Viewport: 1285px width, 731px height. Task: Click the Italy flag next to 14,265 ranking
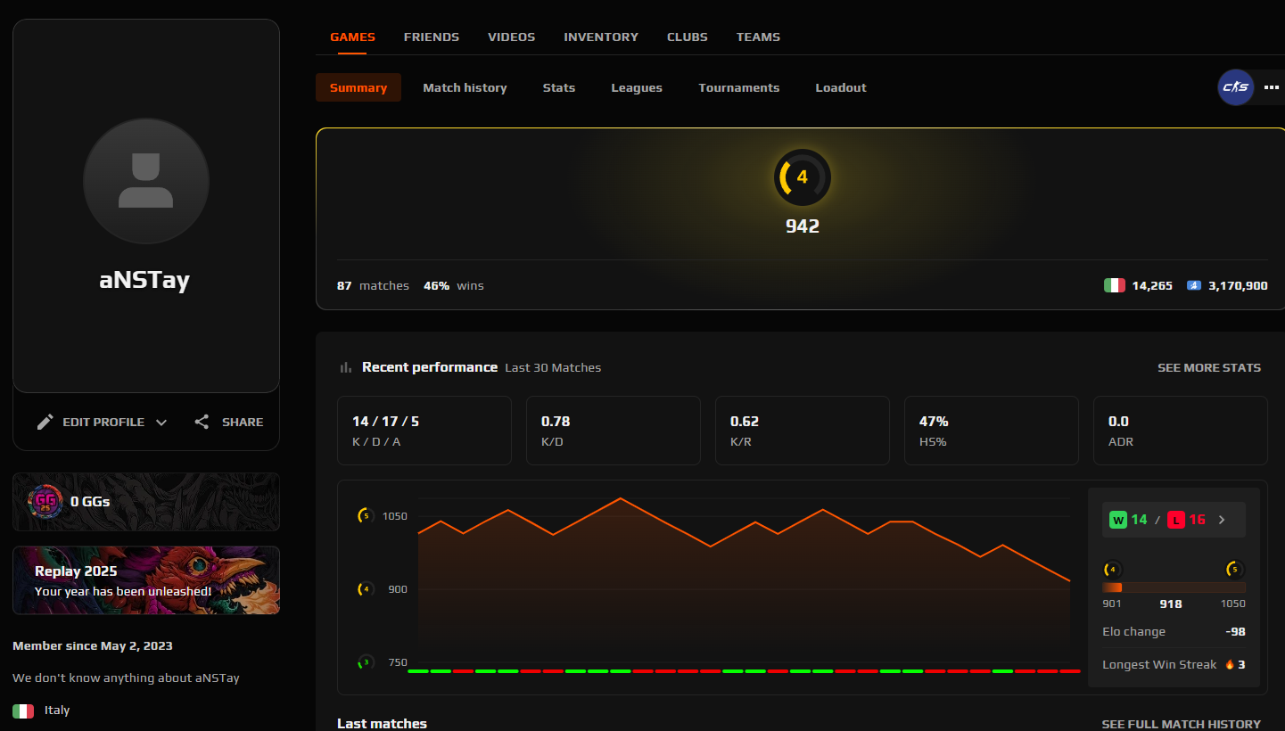click(x=1115, y=284)
